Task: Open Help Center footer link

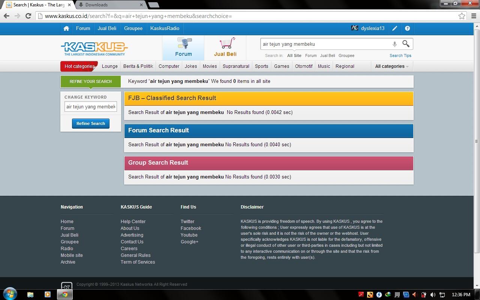Action: 133,222
